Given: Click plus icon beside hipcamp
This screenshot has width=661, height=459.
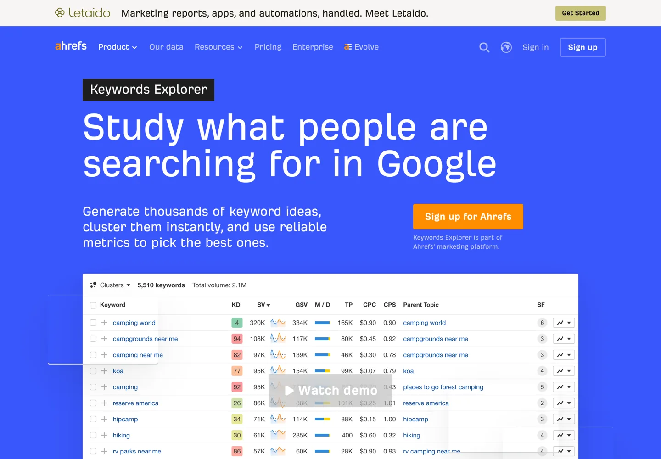Looking at the screenshot, I should [x=104, y=419].
